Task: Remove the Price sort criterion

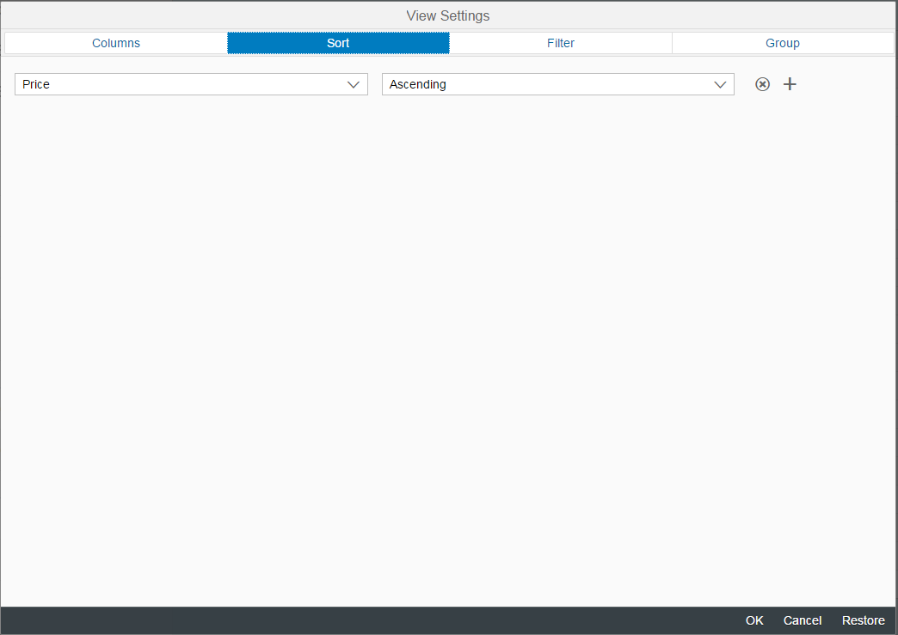Action: (762, 84)
